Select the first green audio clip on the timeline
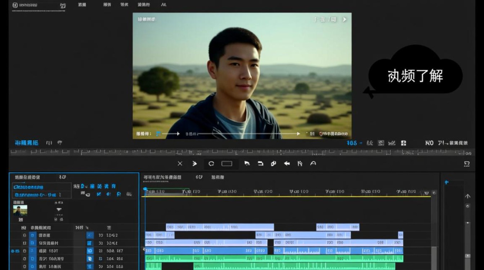The image size is (484, 270). coord(274,258)
